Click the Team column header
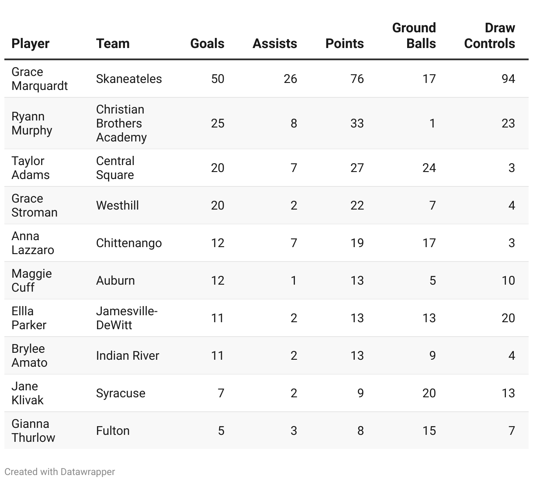The height and width of the screenshot is (482, 533). [x=113, y=44]
